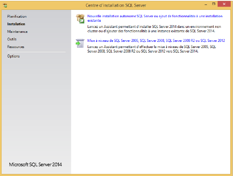Image resolution: width=234 pixels, height=176 pixels.
Task: Launch Nouvelle installation autonome SQL Server link
Action: [x=155, y=18]
